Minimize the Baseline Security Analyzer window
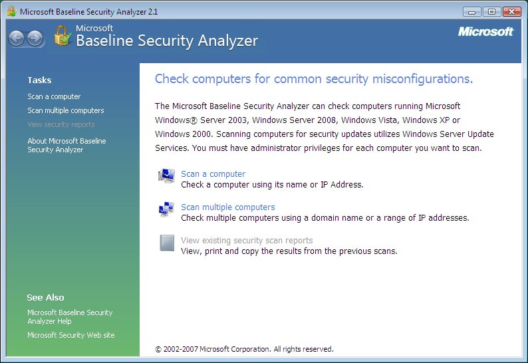The height and width of the screenshot is (363, 528). click(x=471, y=12)
